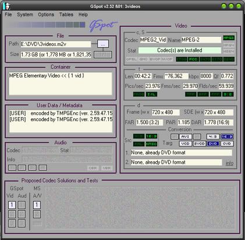
Task: Click the Pics/sec value 23.976
Action: click(x=152, y=86)
